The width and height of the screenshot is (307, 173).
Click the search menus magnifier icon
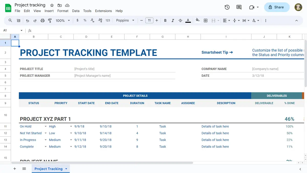[x=10, y=21]
